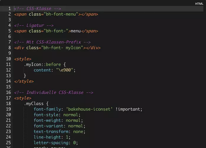
Task: Click the closing brace on line 13
Action: coord(25,76)
